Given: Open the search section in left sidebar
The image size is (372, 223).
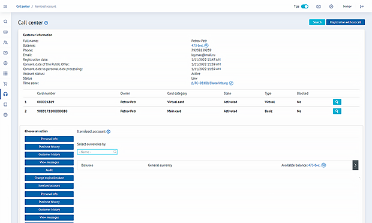Looking at the screenshot, I should click(x=5, y=22).
